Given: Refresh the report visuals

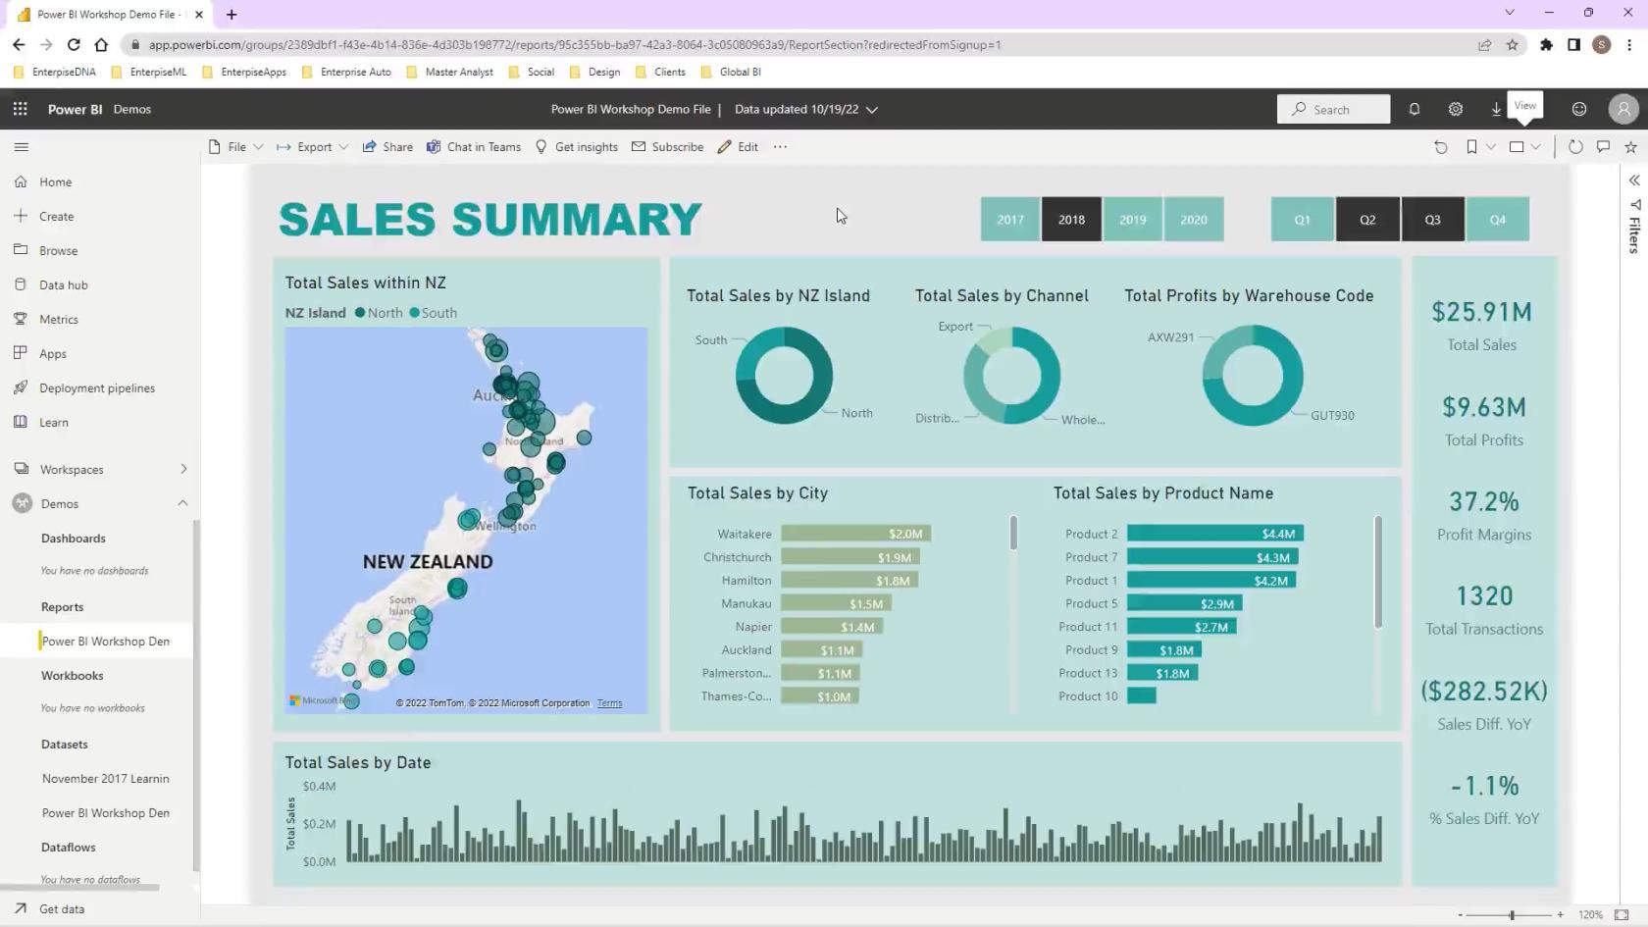Looking at the screenshot, I should [x=1574, y=147].
